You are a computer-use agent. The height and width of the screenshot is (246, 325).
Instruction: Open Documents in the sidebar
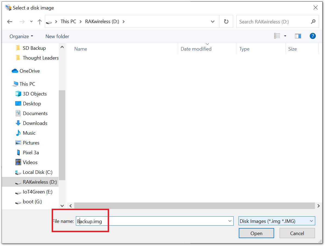point(35,113)
